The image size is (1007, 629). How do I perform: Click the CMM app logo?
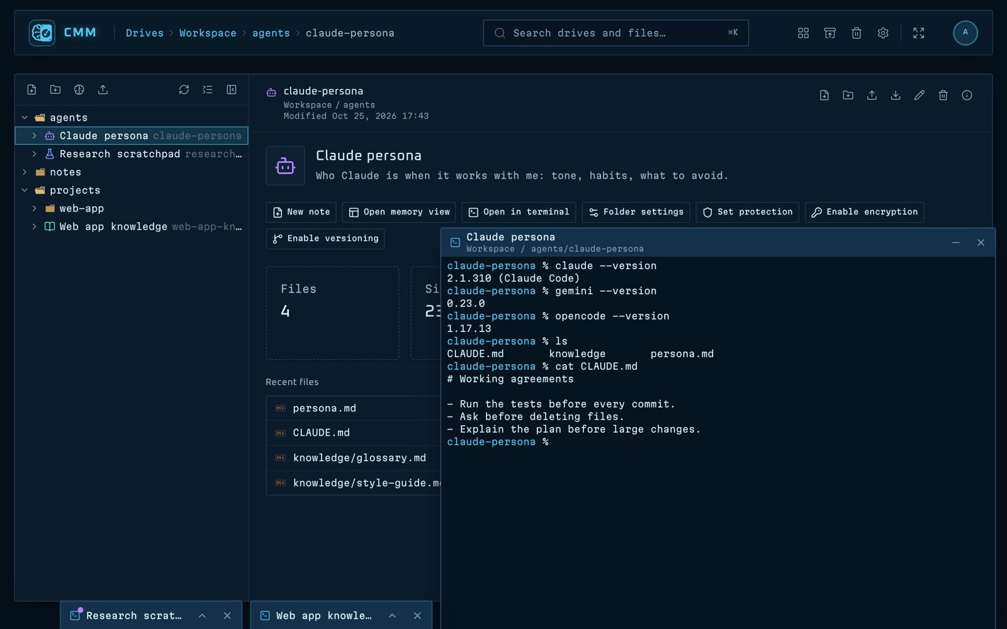[x=42, y=33]
